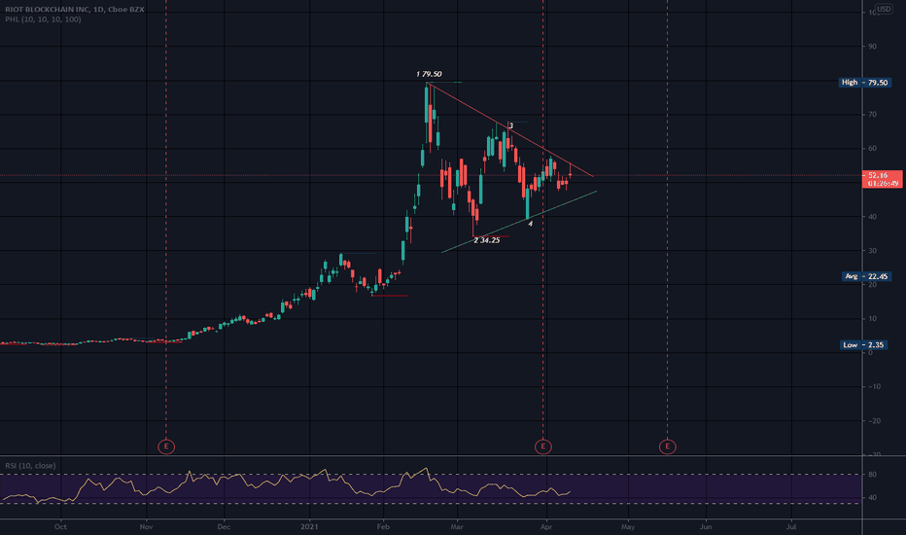Select the wave '4' annotation label
This screenshot has width=906, height=535.
531,224
